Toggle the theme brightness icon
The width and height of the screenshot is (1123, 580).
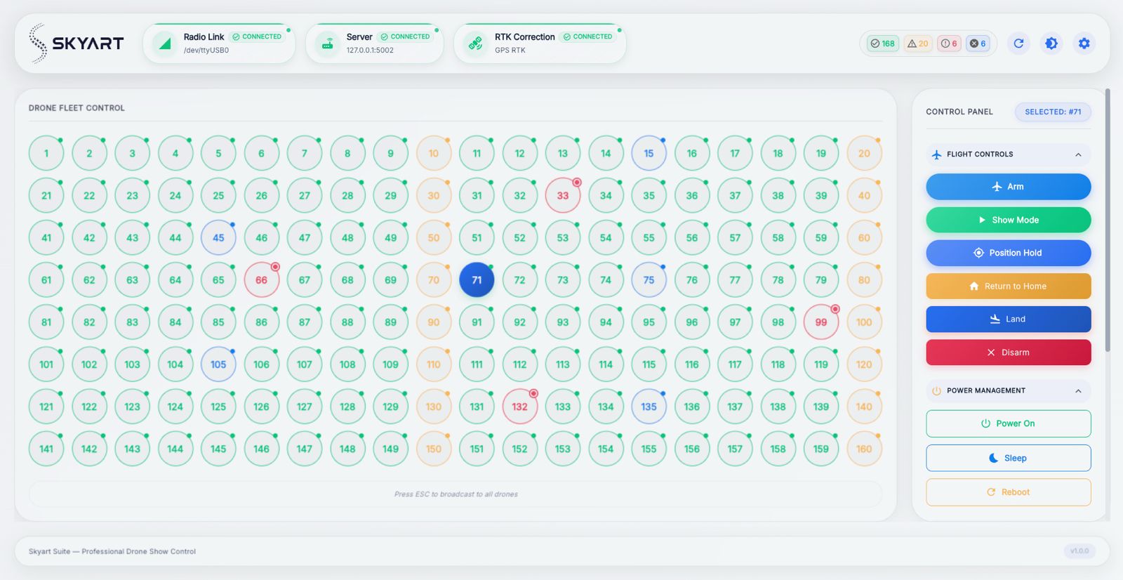(1051, 44)
